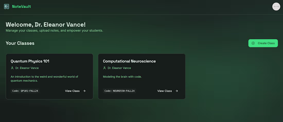Click the 'Welcome, Dr. Eleanor Vance!' heading

[x=46, y=24]
